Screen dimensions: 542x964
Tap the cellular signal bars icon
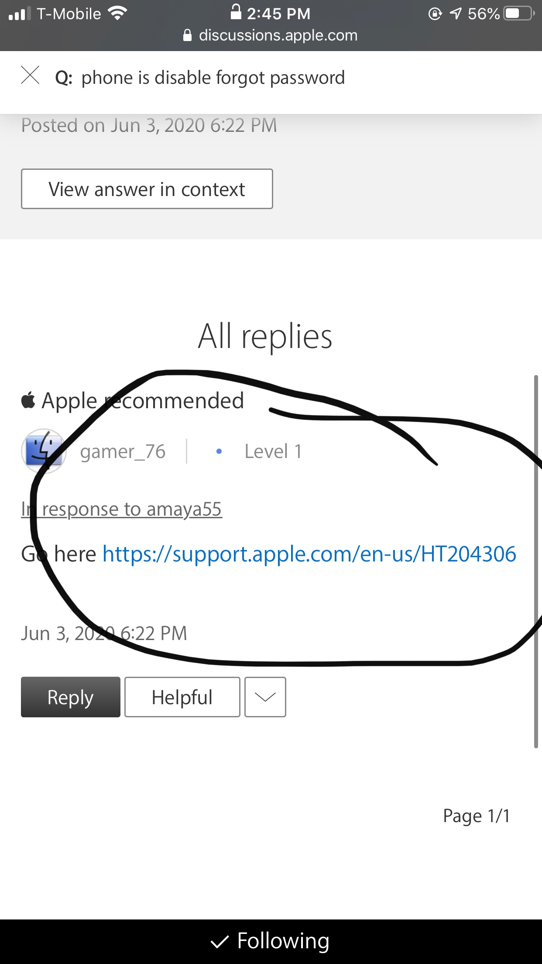(x=20, y=14)
